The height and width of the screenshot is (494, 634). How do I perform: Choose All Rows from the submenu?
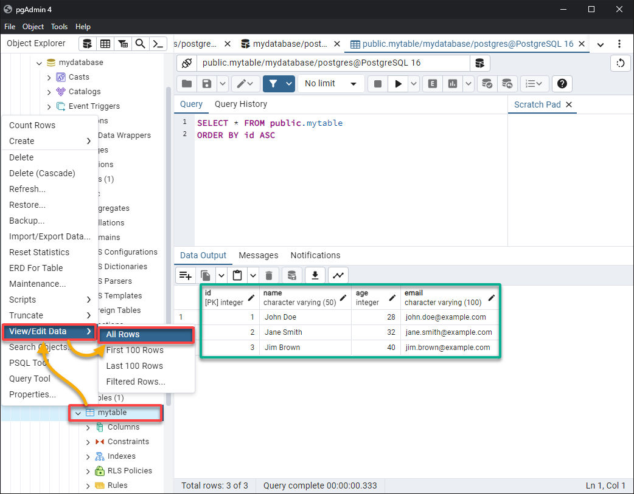pyautogui.click(x=146, y=334)
